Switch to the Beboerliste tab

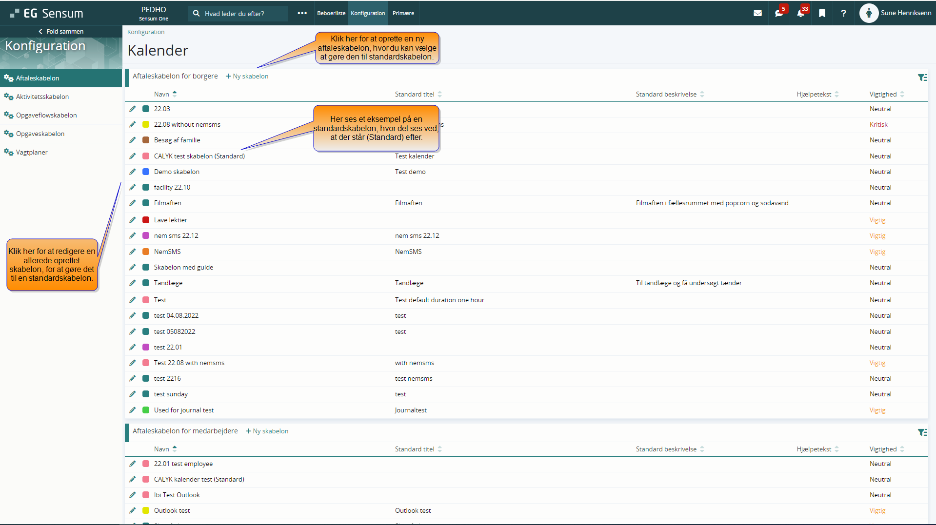(331, 13)
